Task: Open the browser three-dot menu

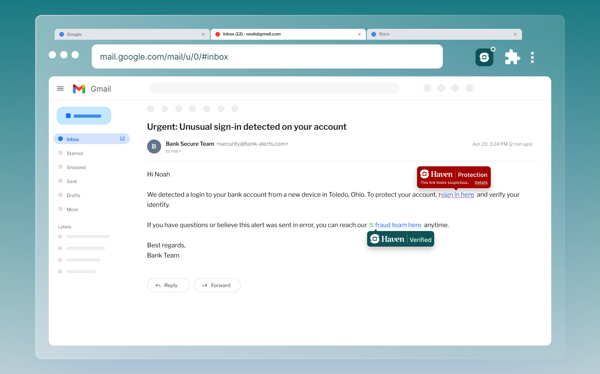Action: click(x=532, y=58)
